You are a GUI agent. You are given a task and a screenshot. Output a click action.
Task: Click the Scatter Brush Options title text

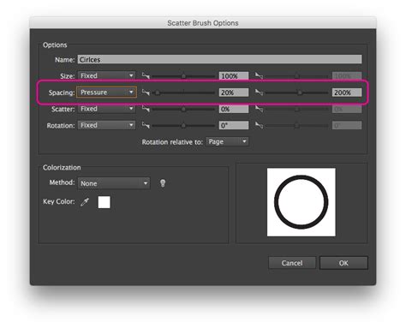(x=203, y=23)
